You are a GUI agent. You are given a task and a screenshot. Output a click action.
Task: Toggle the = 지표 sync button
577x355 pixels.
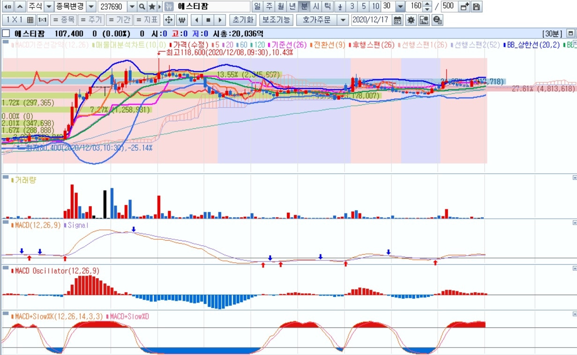point(147,20)
